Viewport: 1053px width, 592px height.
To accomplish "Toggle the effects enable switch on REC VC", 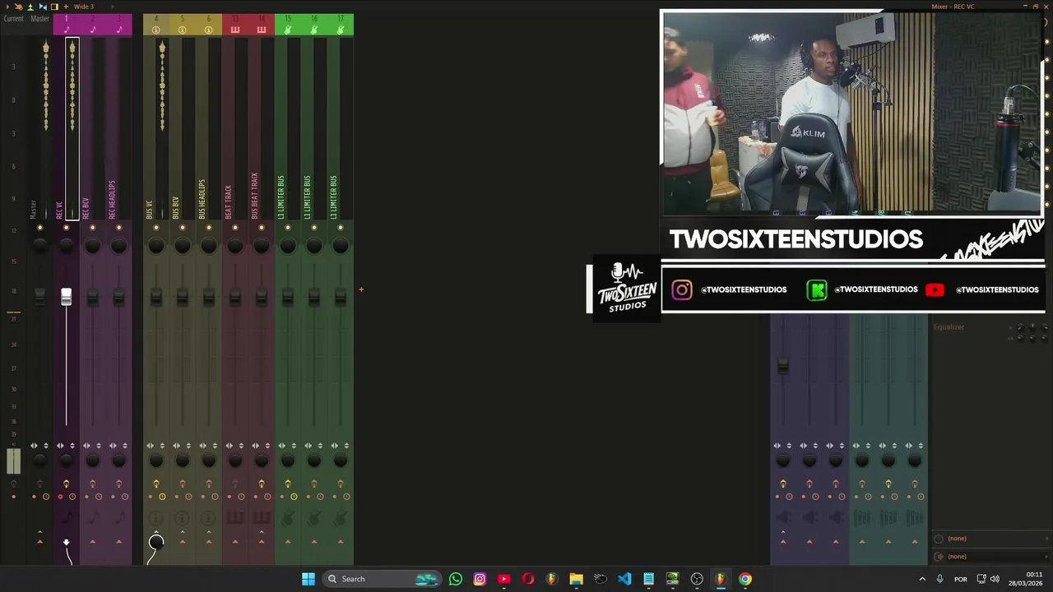I will pyautogui.click(x=67, y=483).
